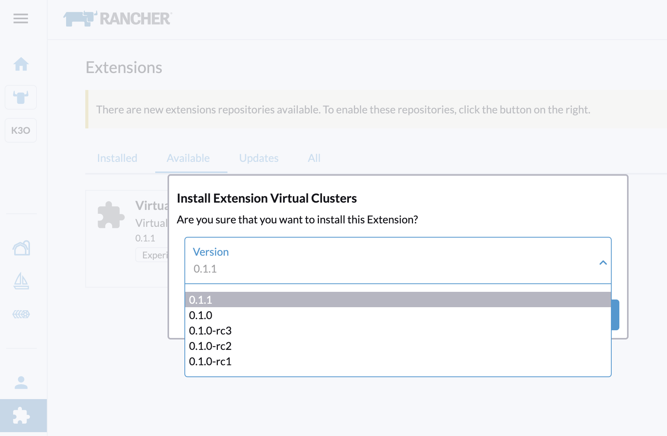Switch to the Installed tab
Screen dimensions: 667x436
click(x=117, y=158)
